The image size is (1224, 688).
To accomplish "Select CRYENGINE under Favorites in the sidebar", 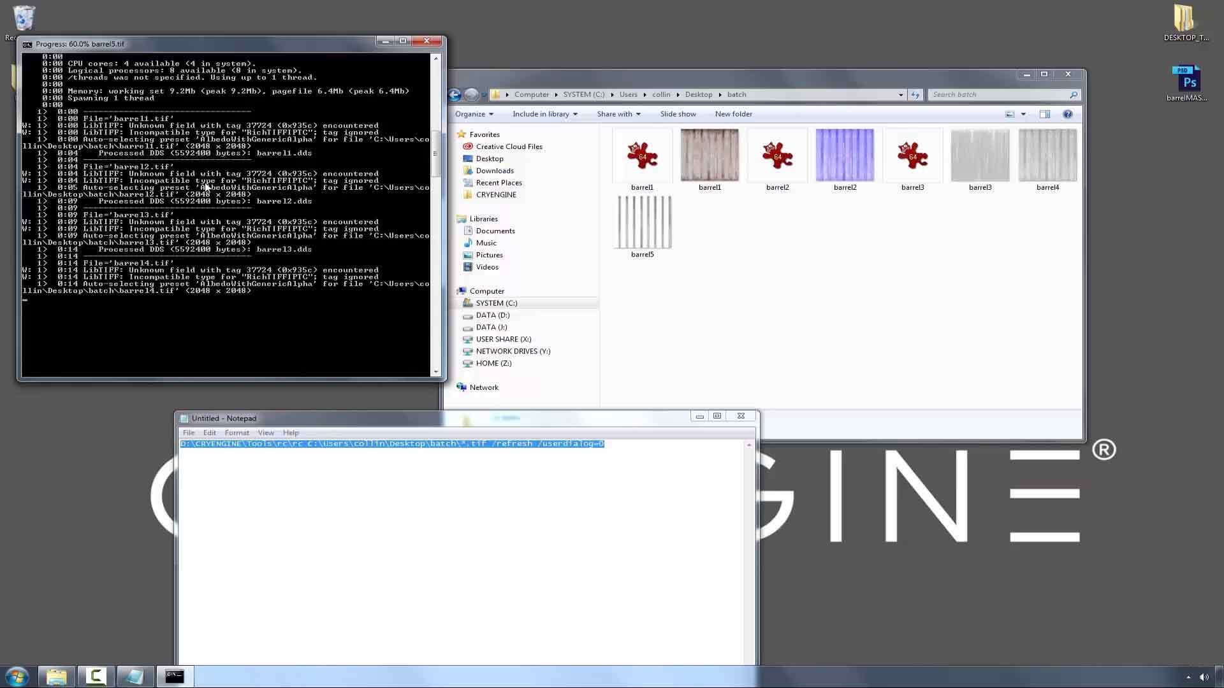I will click(x=497, y=194).
